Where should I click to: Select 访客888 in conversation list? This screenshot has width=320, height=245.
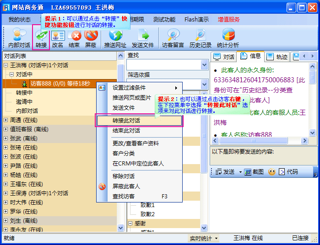60,84
